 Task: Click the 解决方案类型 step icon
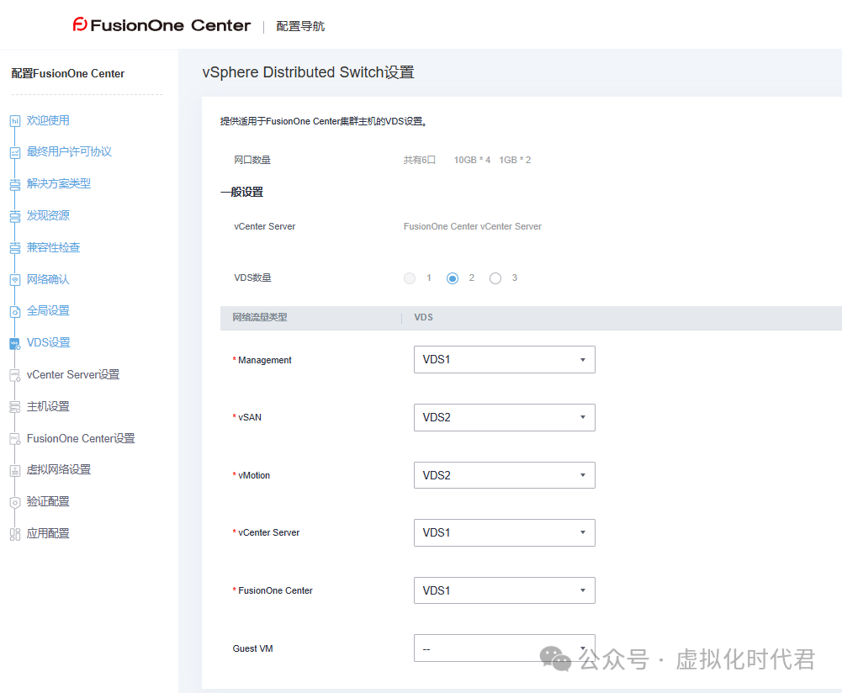pos(15,185)
